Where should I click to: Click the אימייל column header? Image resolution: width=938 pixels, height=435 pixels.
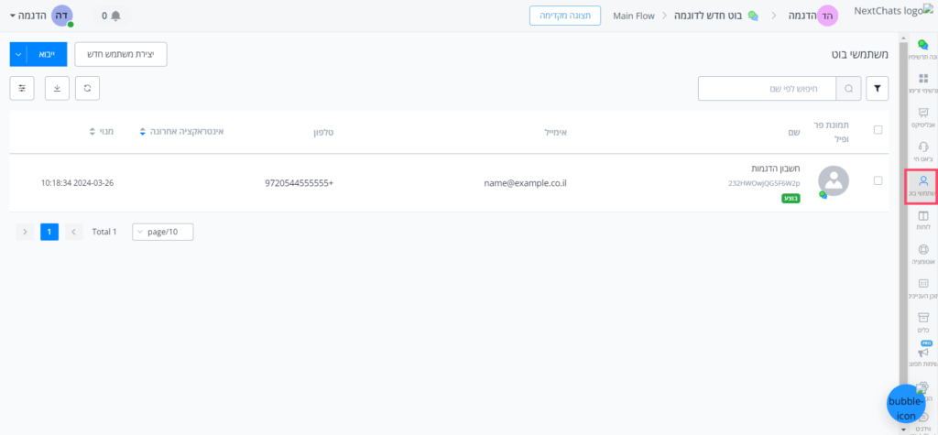click(x=554, y=131)
